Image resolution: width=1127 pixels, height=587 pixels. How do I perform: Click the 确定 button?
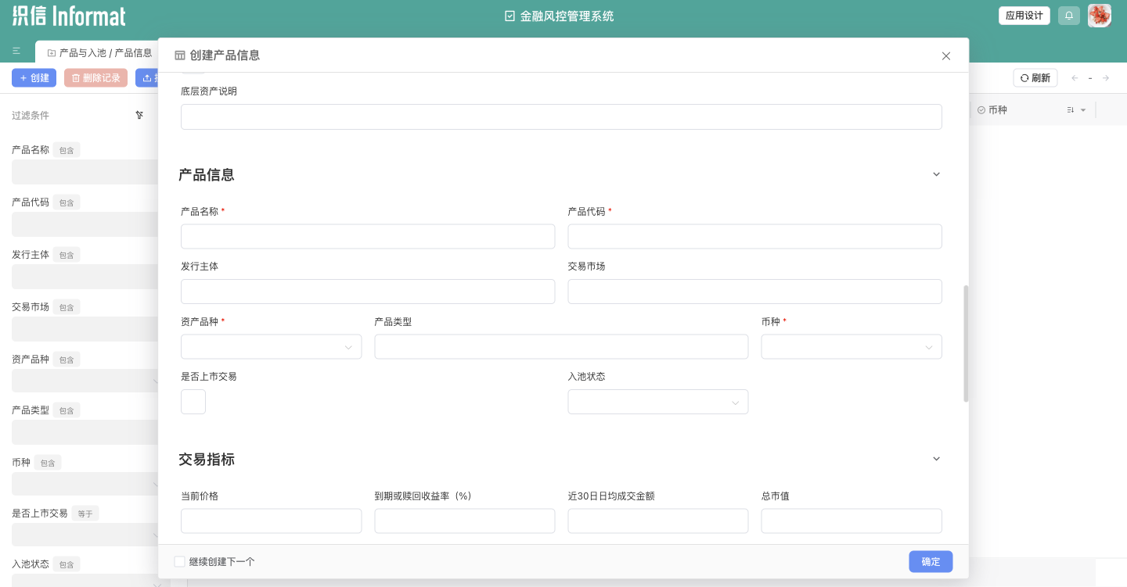[x=931, y=561]
